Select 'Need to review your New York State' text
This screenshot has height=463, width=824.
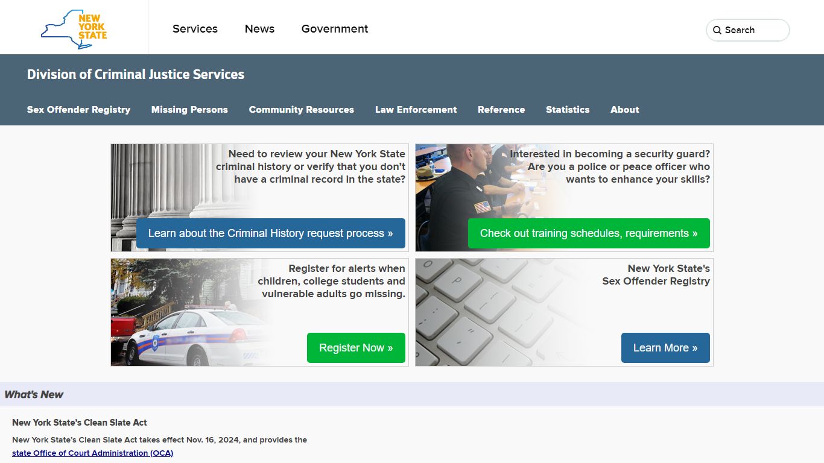[x=317, y=154]
